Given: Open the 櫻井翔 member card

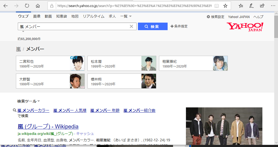Looking at the screenshot, I should click(x=122, y=81).
